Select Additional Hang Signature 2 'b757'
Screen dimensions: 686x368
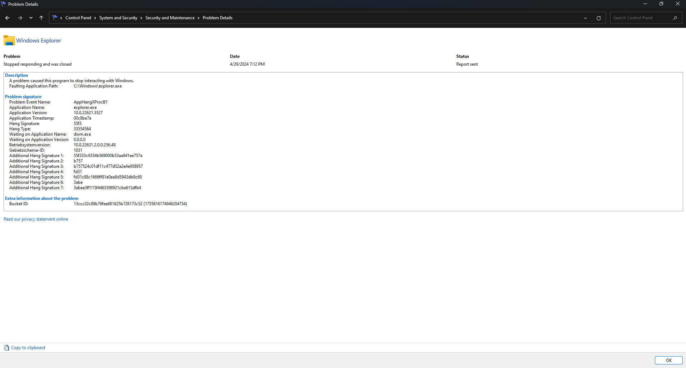click(x=78, y=161)
